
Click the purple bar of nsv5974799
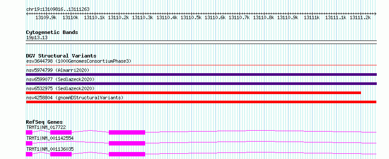point(201,74)
